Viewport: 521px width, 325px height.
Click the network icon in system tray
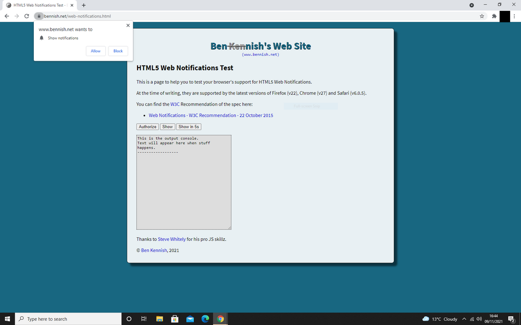coord(472,319)
